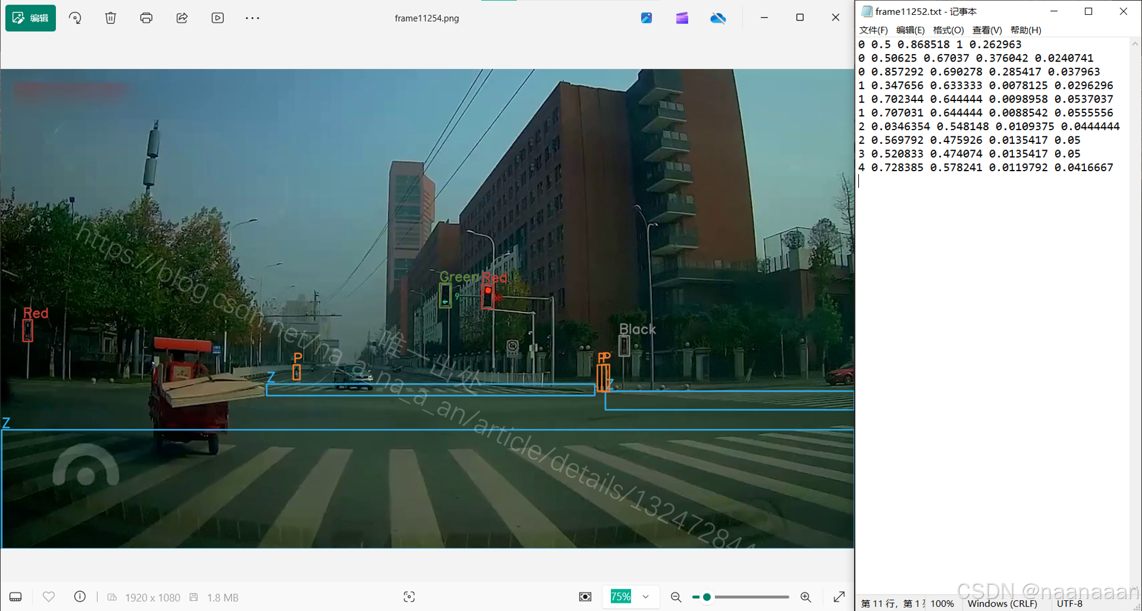Open Notepad 查看(V) menu
Viewport: 1142px width, 611px height.
[987, 30]
